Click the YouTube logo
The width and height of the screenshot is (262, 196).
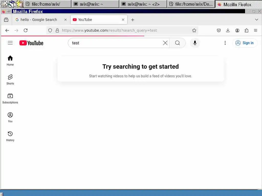point(31,43)
